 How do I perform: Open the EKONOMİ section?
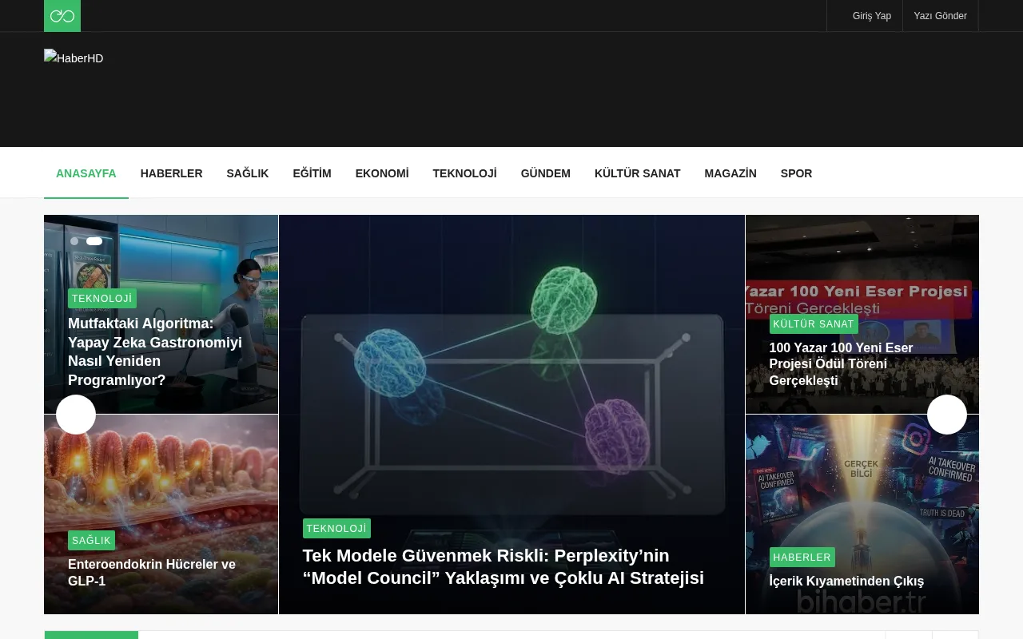(382, 173)
